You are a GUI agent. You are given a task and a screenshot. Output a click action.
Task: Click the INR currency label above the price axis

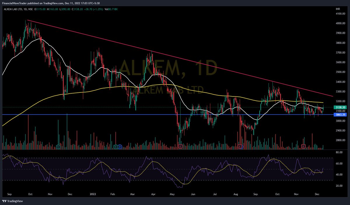338,9
